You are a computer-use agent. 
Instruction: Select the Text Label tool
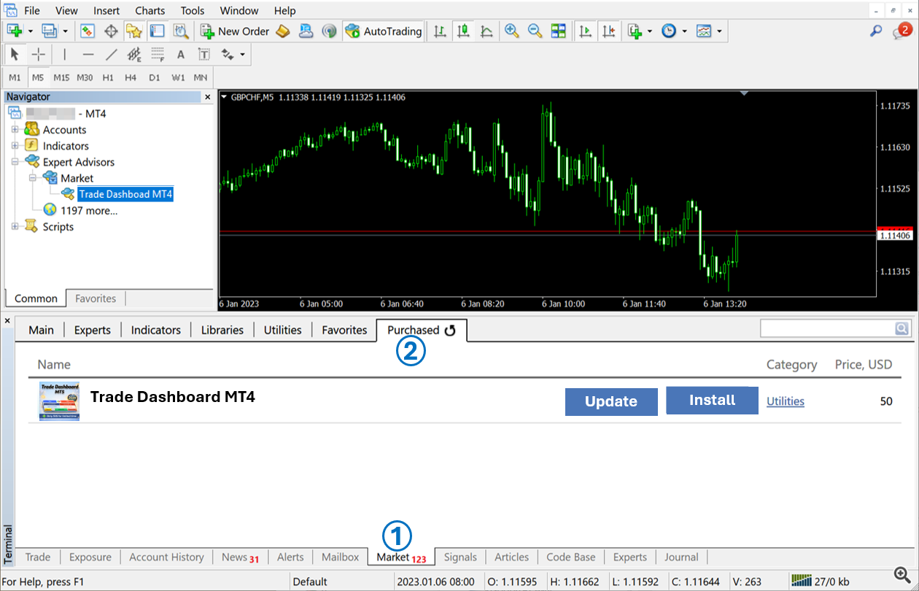coord(204,54)
